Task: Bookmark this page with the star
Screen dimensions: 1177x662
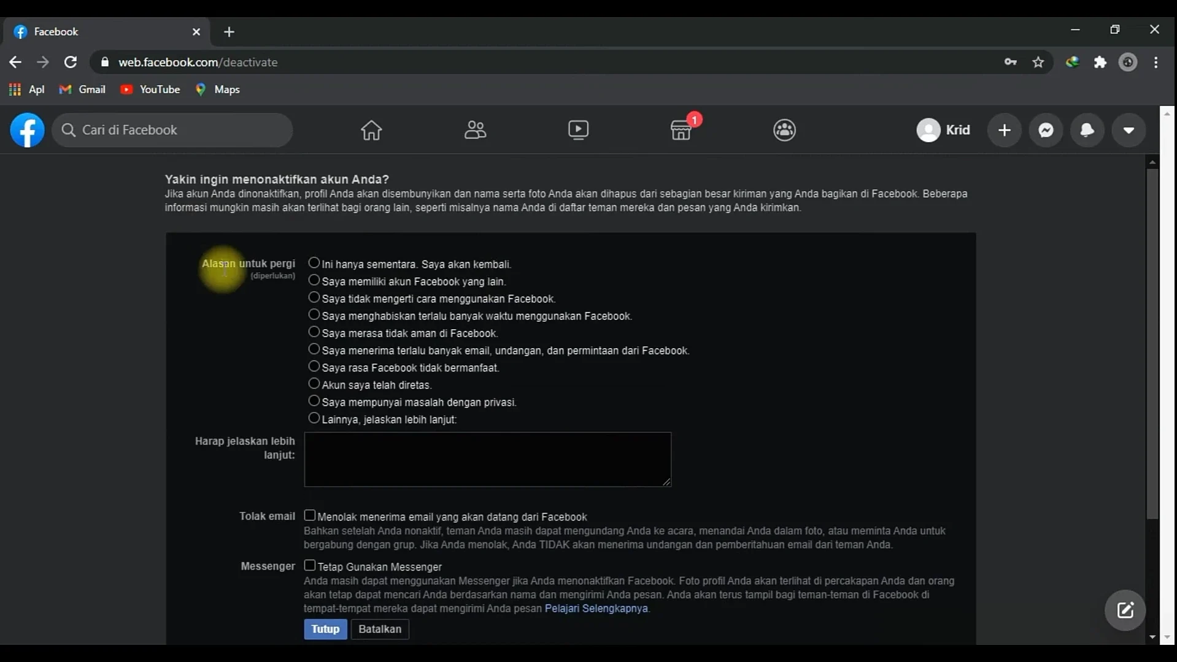Action: [1038, 62]
